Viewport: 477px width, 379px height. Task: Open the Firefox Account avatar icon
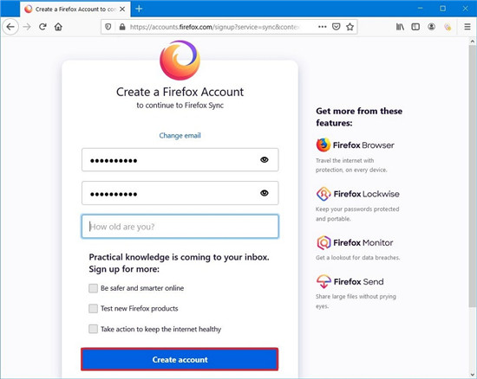point(431,27)
